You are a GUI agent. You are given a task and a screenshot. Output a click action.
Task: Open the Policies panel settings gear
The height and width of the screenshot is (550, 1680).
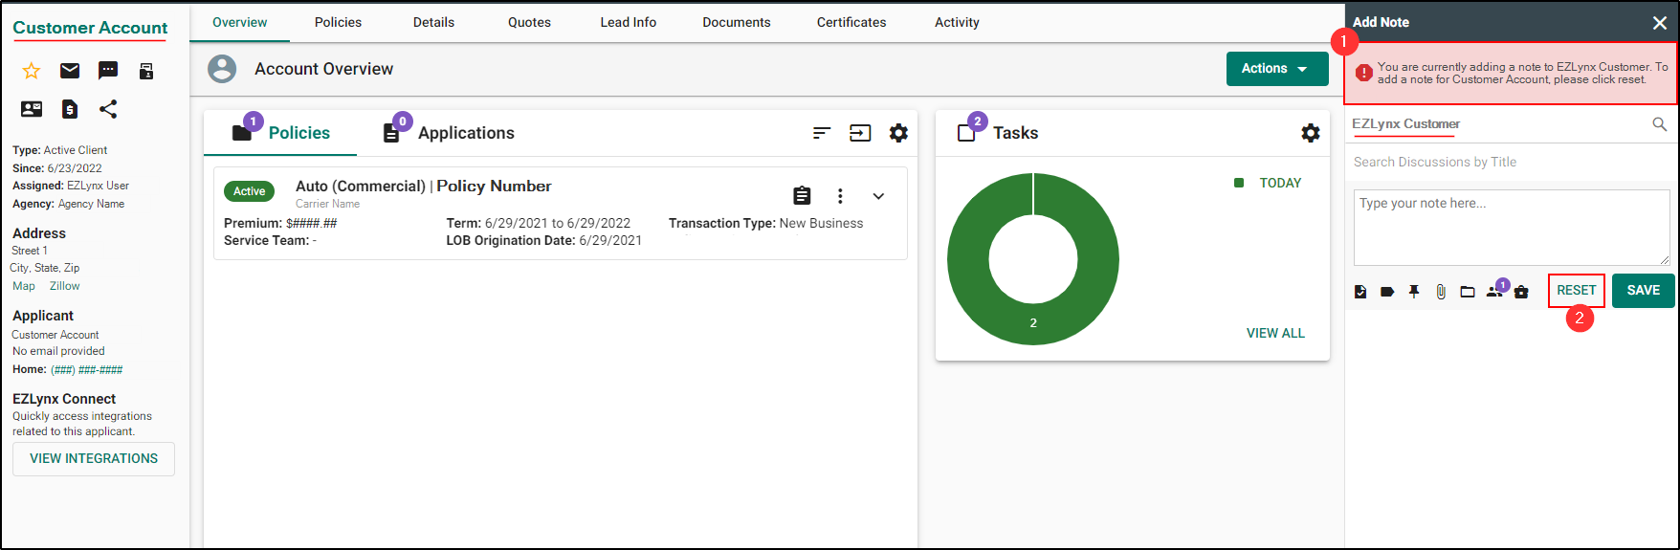click(898, 133)
